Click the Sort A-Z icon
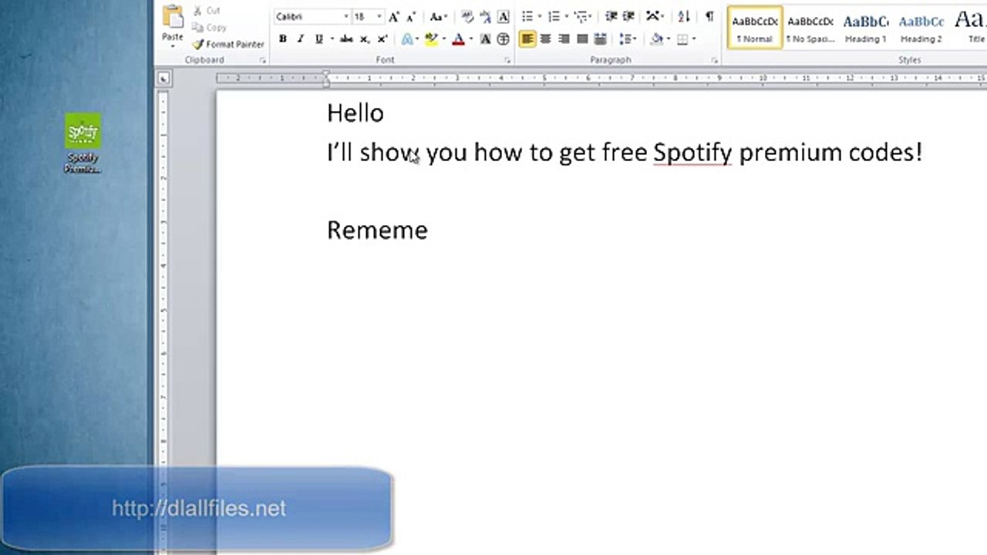 [684, 16]
